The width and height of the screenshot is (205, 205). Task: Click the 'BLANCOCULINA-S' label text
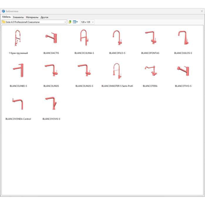(x=84, y=53)
